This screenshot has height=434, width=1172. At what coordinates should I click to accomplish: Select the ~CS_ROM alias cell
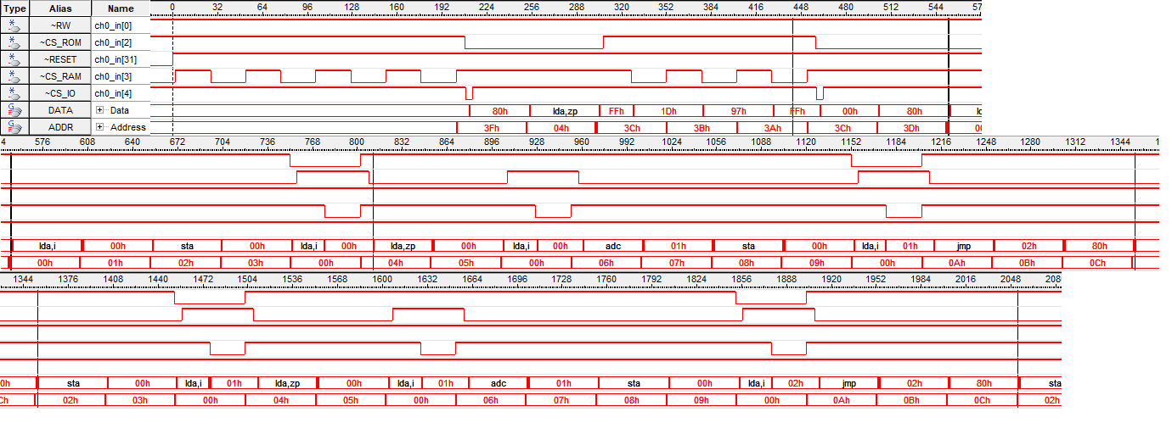click(x=60, y=42)
